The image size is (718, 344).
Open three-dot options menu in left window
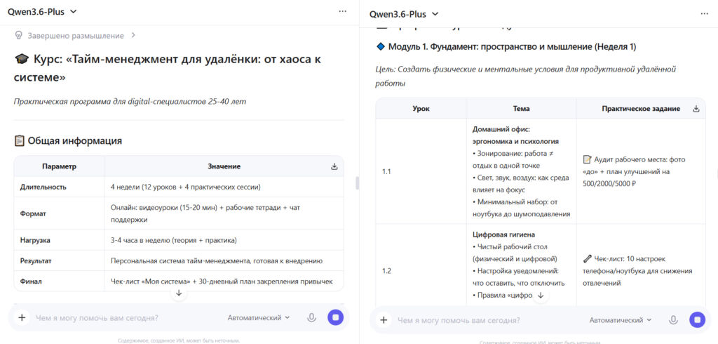[342, 11]
